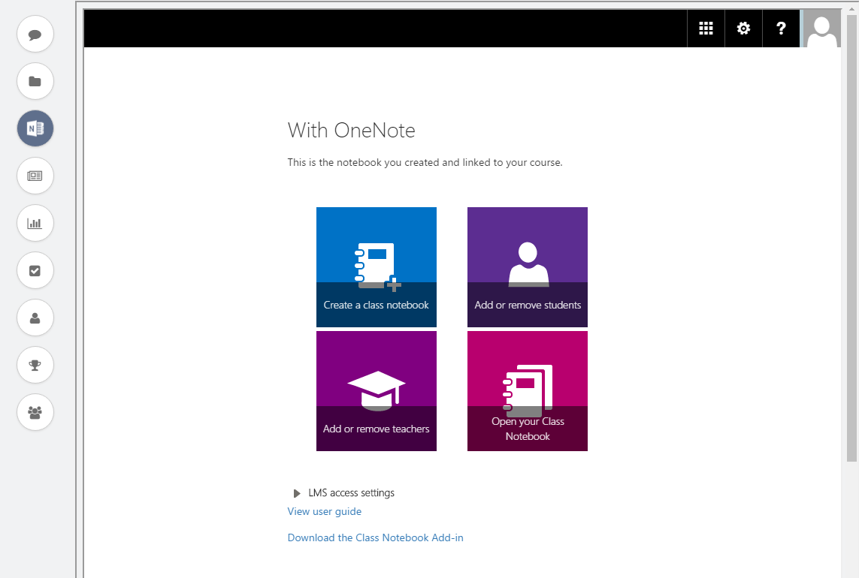This screenshot has width=859, height=578.
Task: Open the checkmark tasks sidebar icon
Action: click(x=35, y=270)
